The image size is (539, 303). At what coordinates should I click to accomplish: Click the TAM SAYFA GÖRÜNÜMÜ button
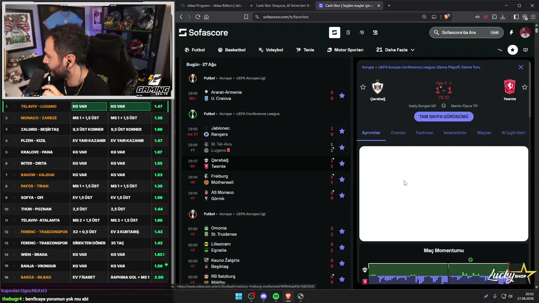click(444, 117)
